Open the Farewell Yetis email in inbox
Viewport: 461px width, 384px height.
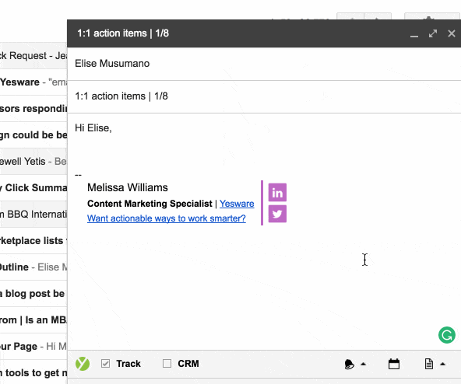click(33, 162)
